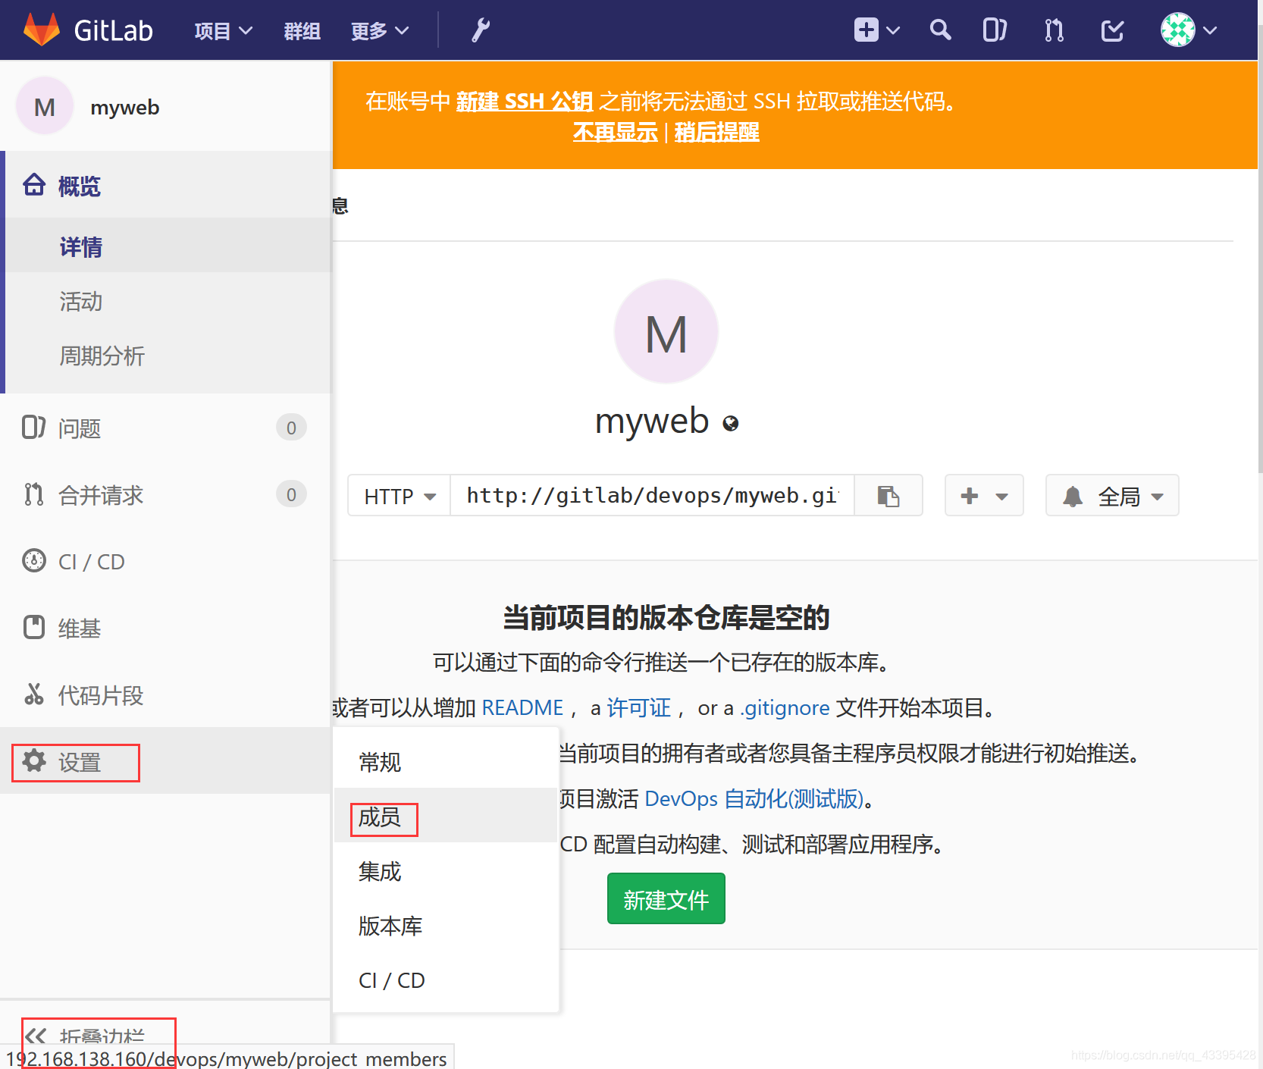Click the merge request sidebar icon
The width and height of the screenshot is (1263, 1069).
pyautogui.click(x=33, y=494)
